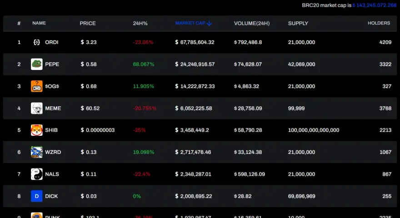This screenshot has width=400, height=218.
Task: Click the NALS token icon
Action: pyautogui.click(x=37, y=174)
